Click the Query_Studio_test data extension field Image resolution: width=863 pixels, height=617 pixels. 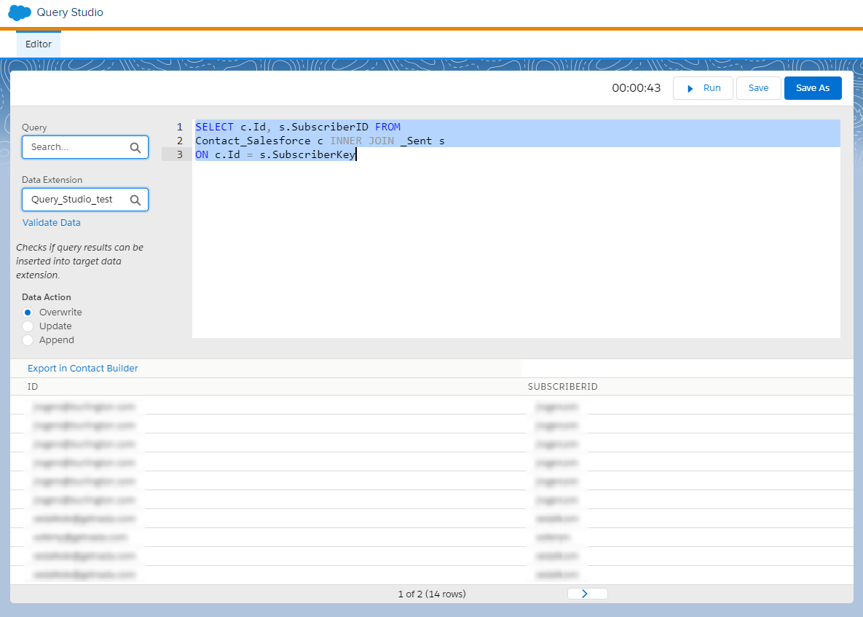[73, 200]
